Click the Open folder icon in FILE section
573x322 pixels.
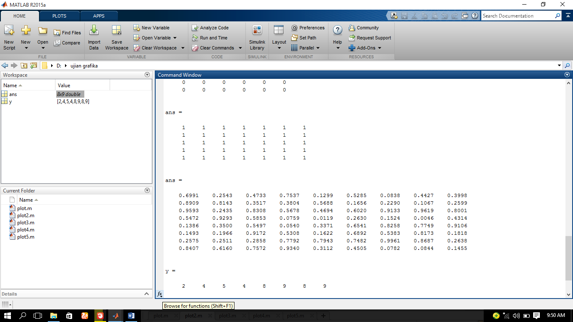(43, 31)
